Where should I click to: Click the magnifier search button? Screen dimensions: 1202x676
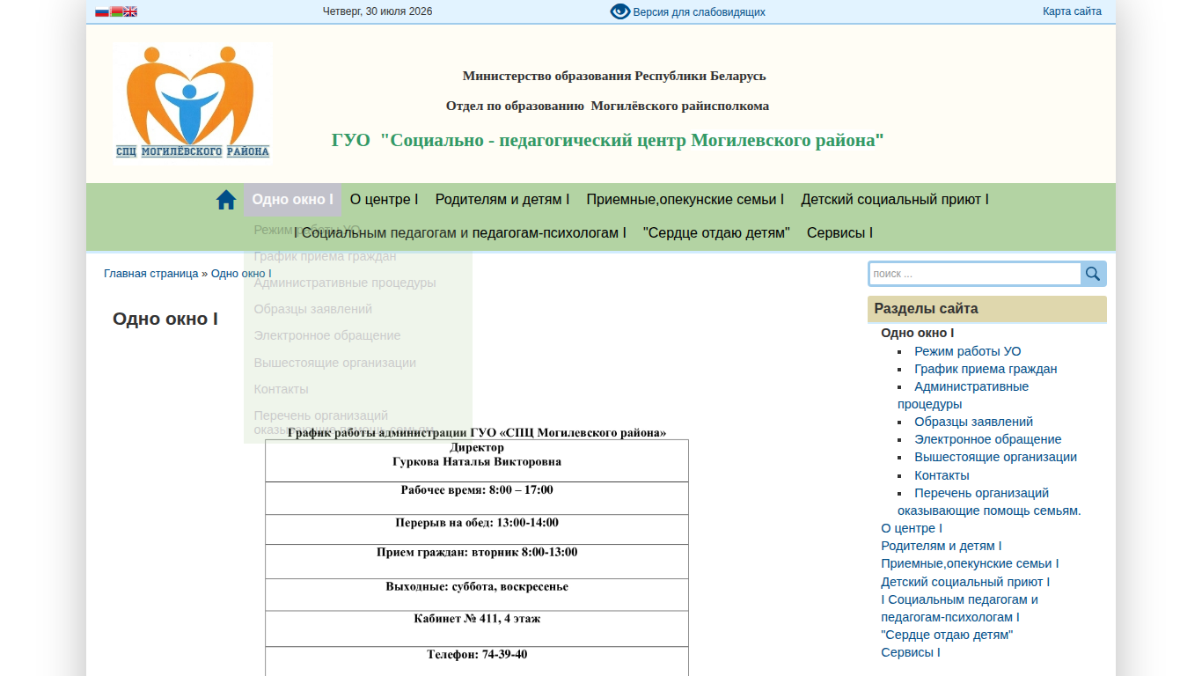coord(1093,274)
